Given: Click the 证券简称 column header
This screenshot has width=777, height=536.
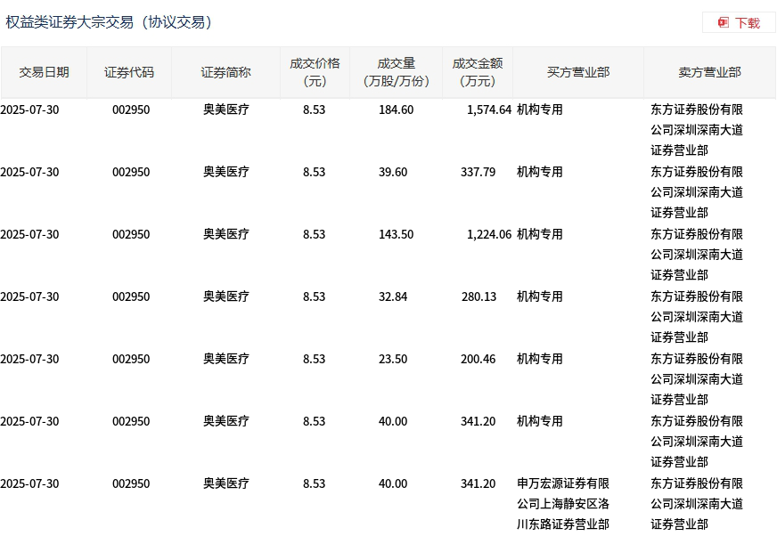Looking at the screenshot, I should (226, 72).
